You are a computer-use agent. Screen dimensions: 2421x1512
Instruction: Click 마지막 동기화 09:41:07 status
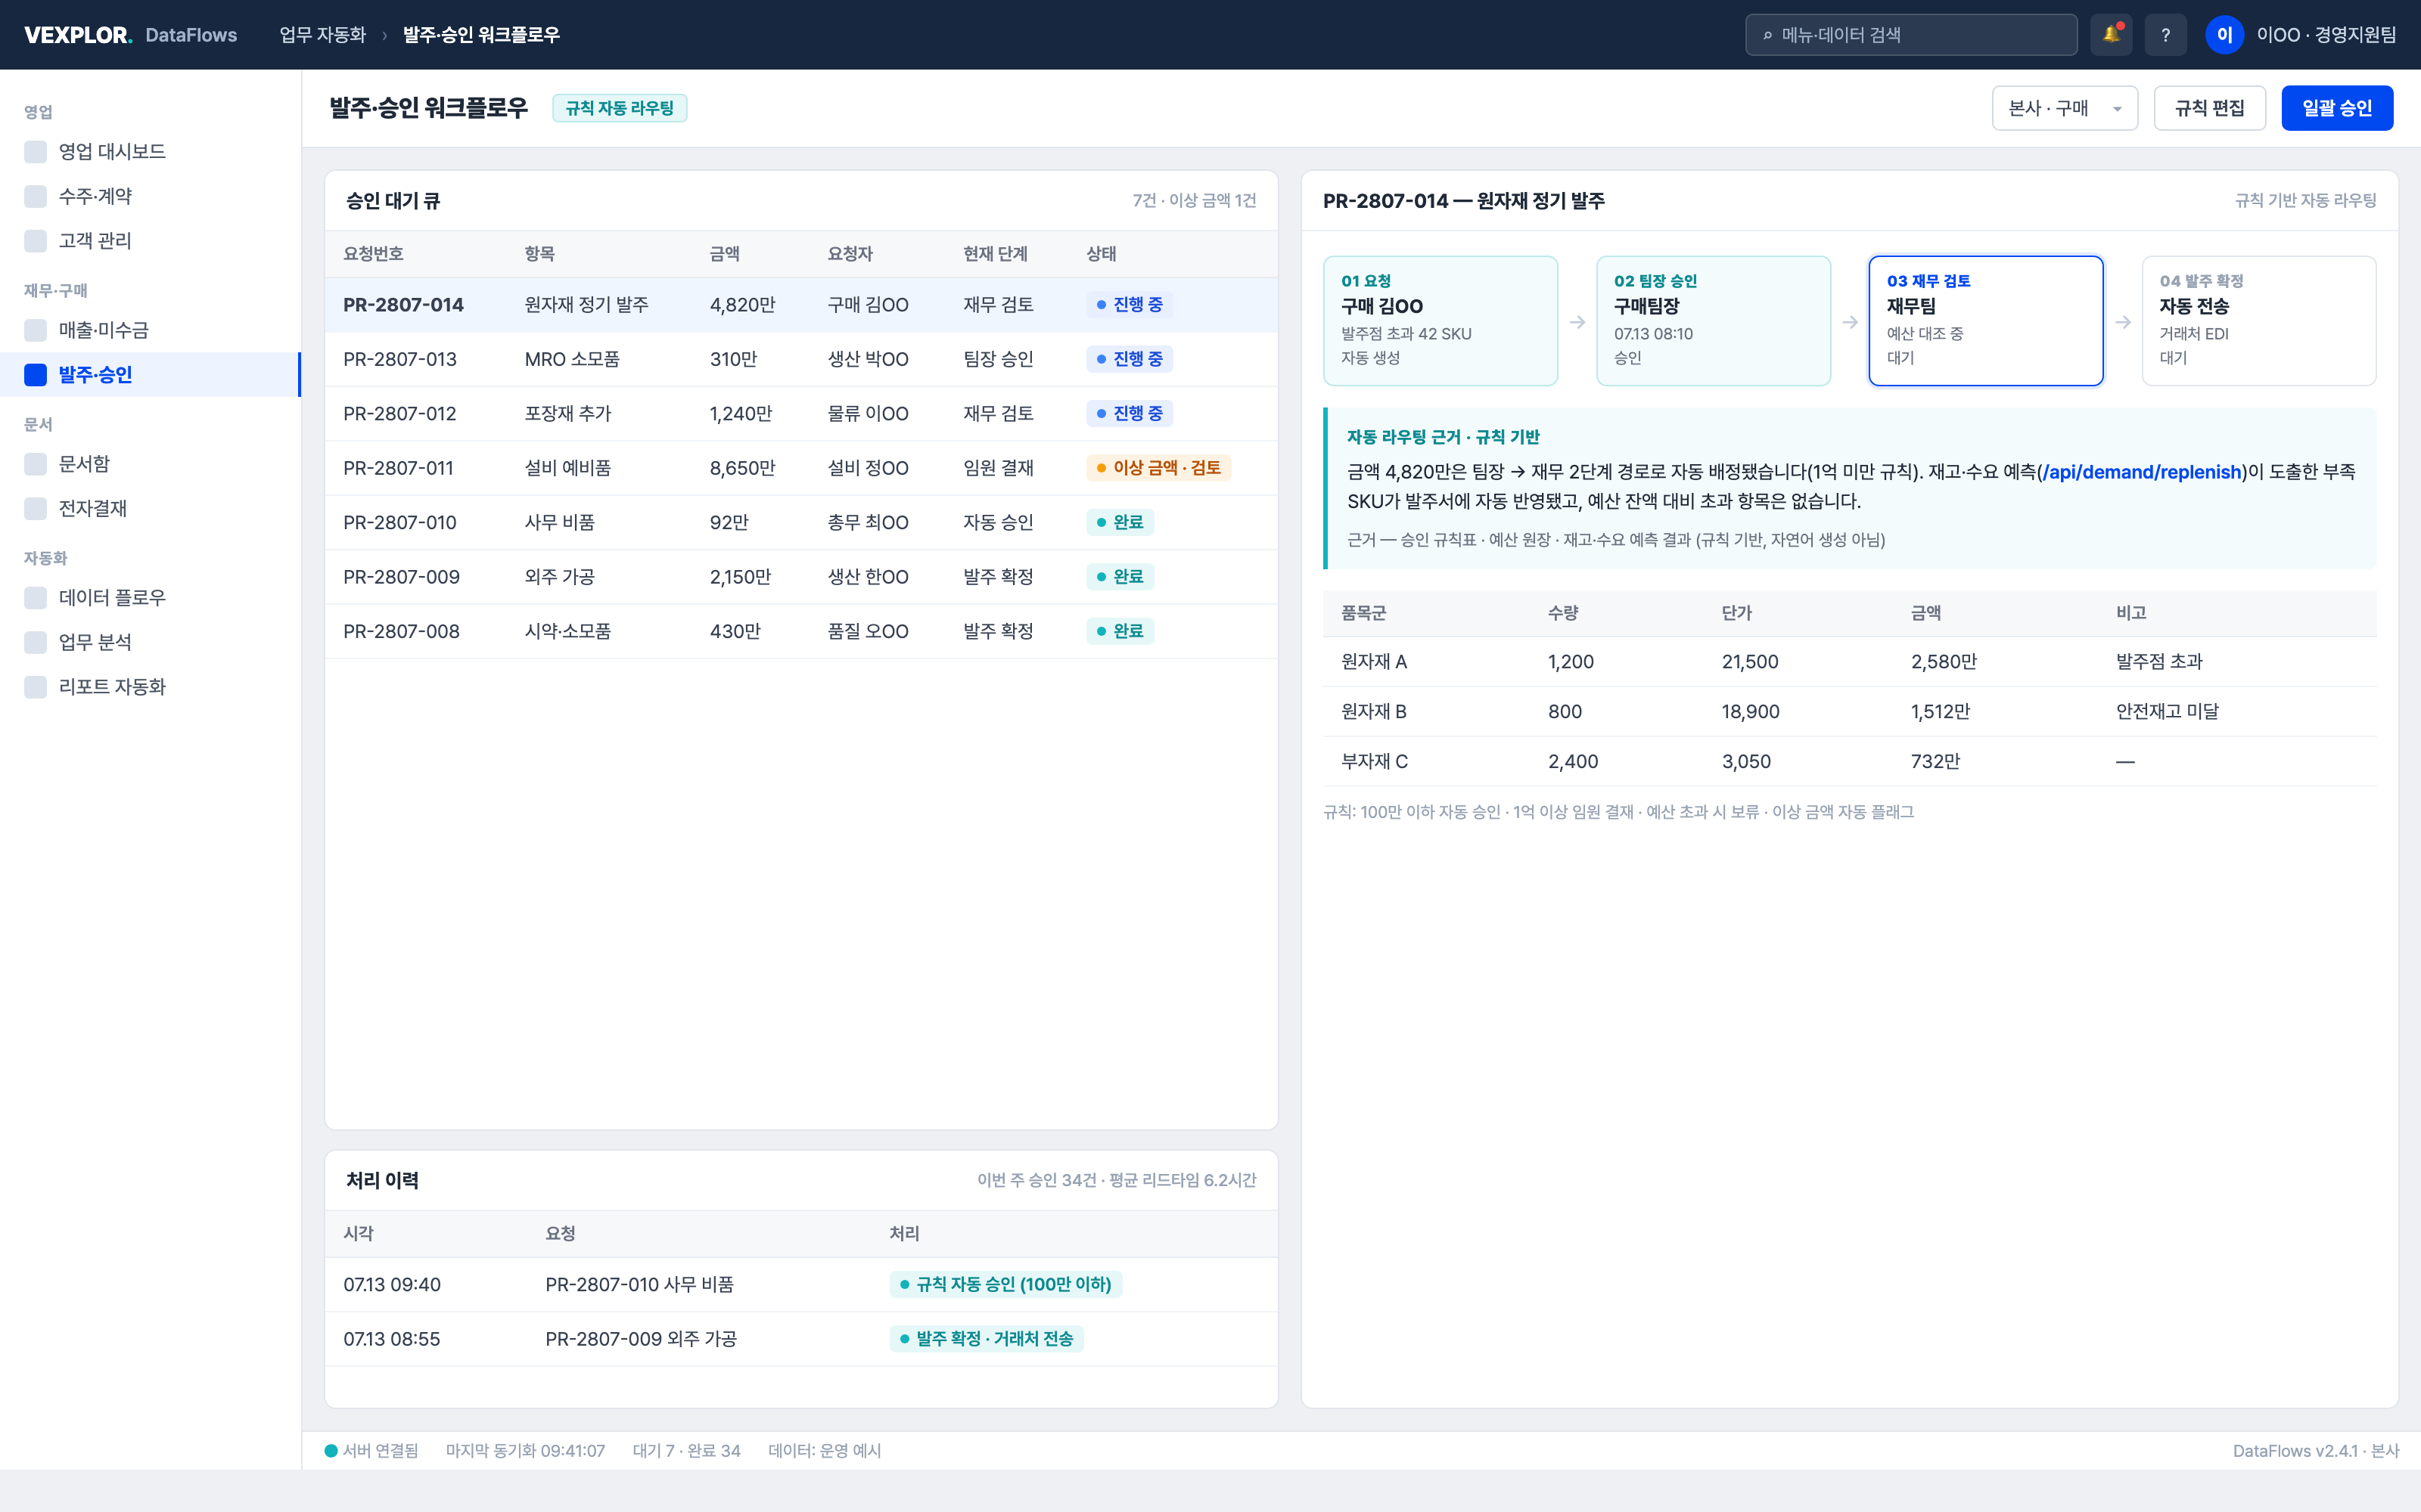point(525,1451)
